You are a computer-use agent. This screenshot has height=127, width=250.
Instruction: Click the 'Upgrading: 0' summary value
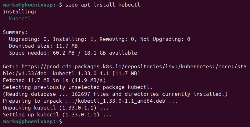[x=28, y=39]
